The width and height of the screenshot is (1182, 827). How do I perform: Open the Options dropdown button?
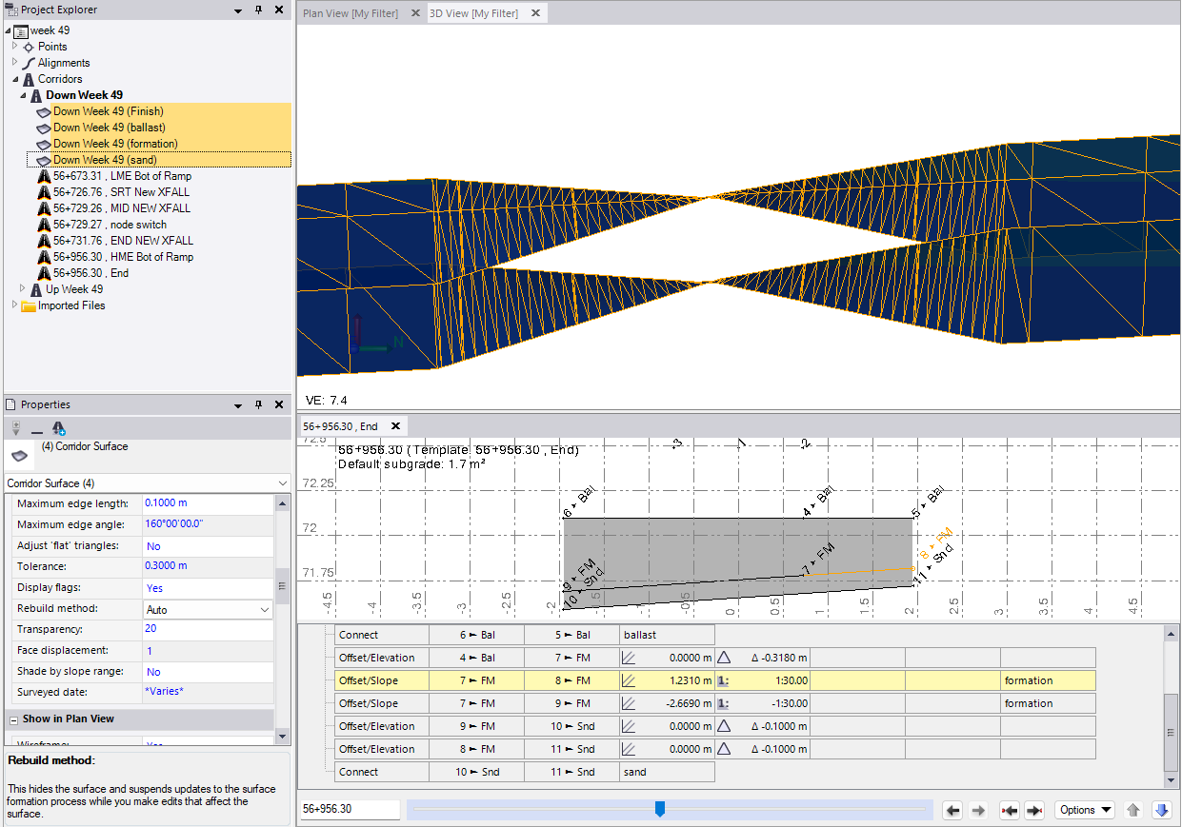tap(1085, 810)
